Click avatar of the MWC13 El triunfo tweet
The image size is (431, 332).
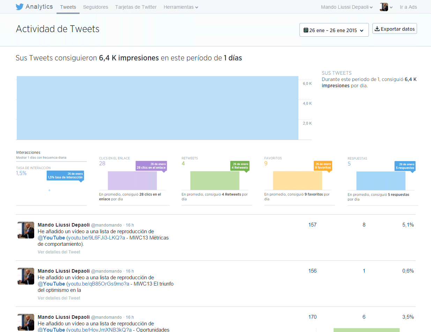click(26, 276)
